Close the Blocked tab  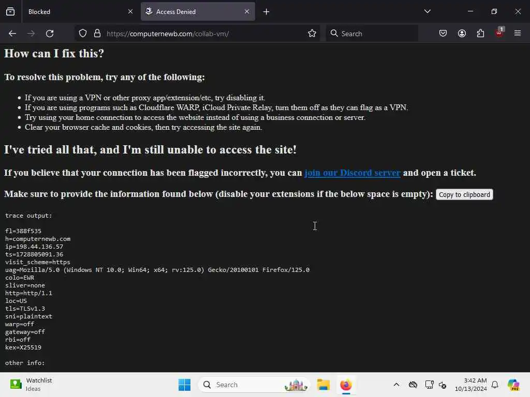click(130, 11)
